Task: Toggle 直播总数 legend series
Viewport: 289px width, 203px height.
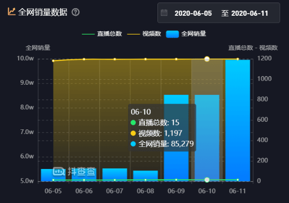Action: pyautogui.click(x=102, y=33)
